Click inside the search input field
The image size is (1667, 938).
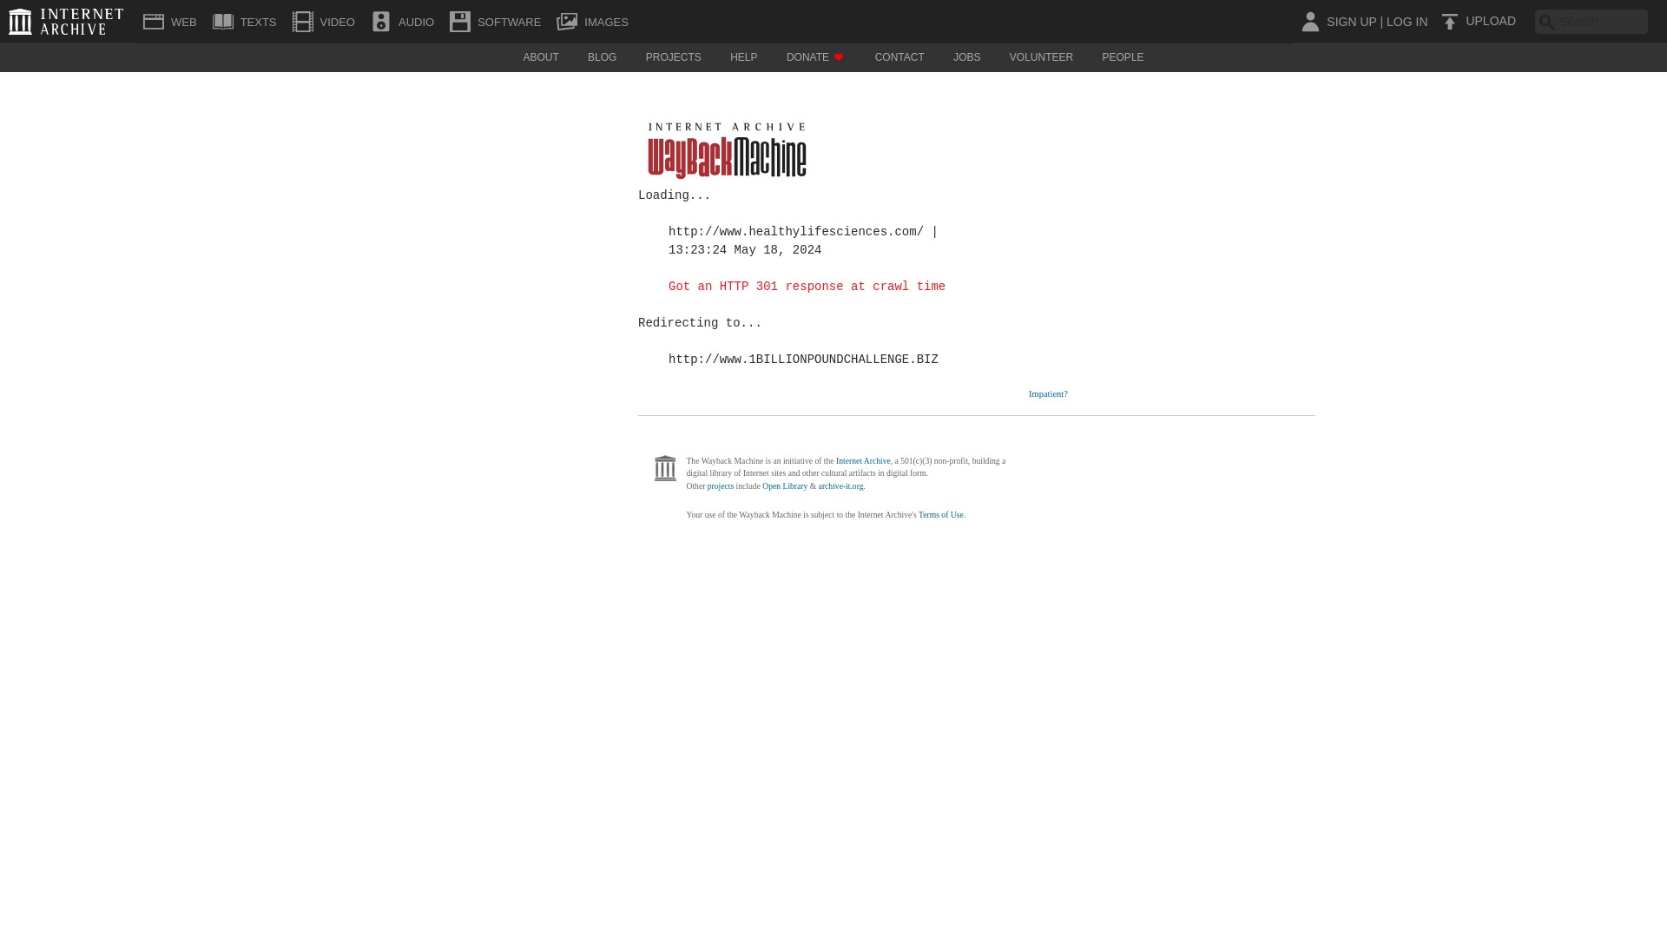[1602, 22]
